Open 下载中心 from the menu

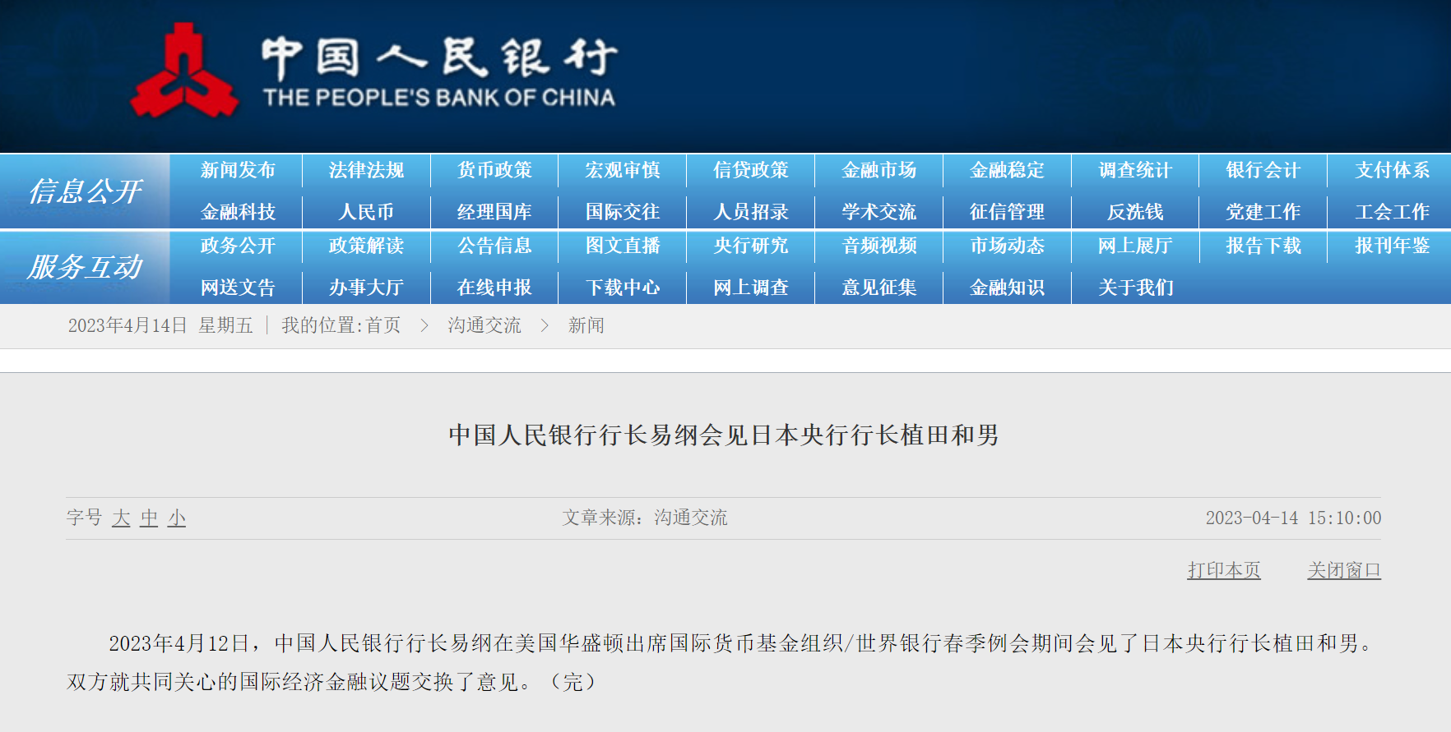coord(623,288)
